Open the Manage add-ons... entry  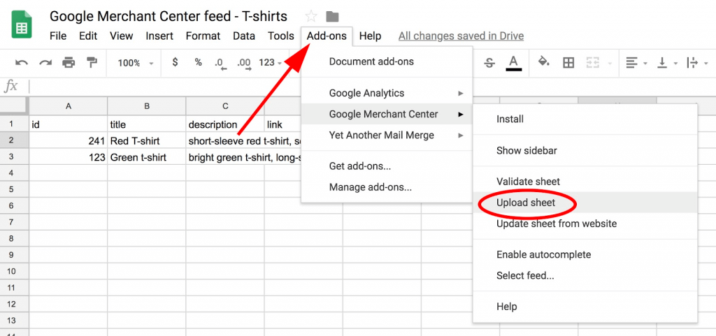click(370, 187)
